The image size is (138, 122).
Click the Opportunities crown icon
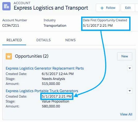coord(9,56)
